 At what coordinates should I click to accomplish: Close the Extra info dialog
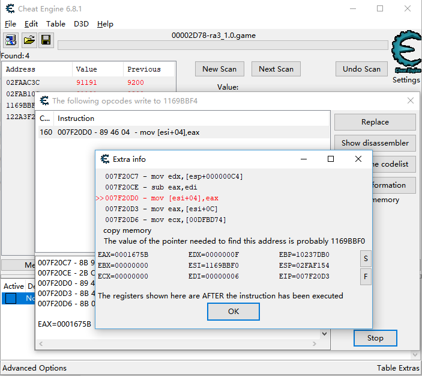pyautogui.click(x=358, y=159)
